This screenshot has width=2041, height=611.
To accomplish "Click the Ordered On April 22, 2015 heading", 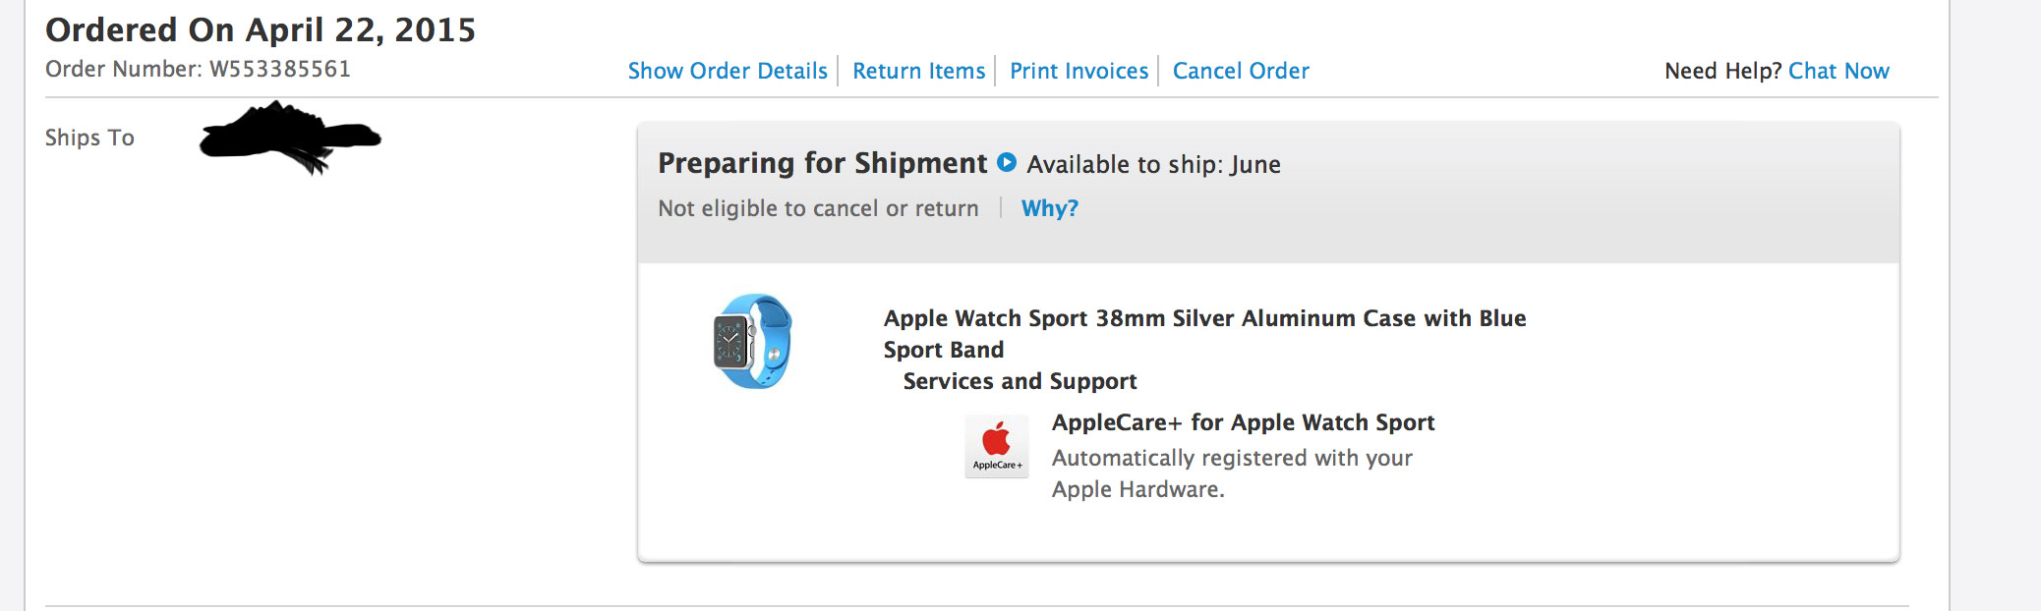I will (x=261, y=29).
